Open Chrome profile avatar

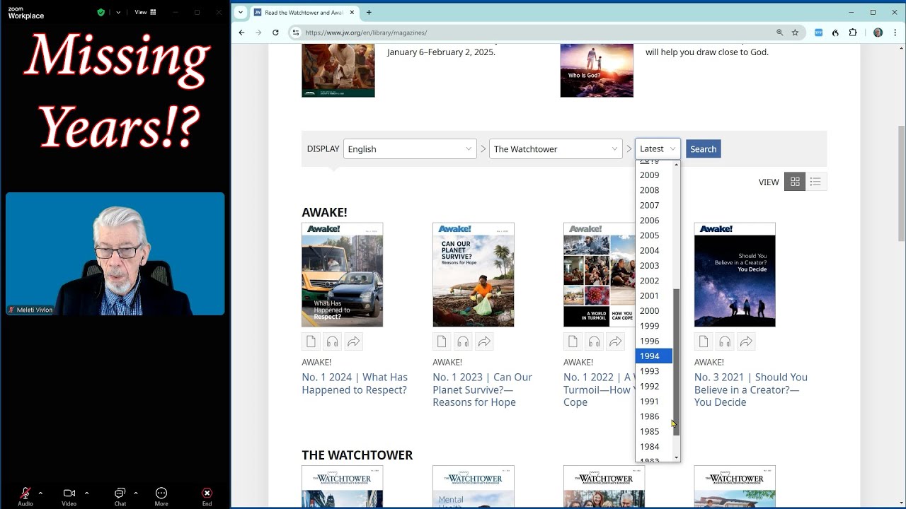pos(878,33)
